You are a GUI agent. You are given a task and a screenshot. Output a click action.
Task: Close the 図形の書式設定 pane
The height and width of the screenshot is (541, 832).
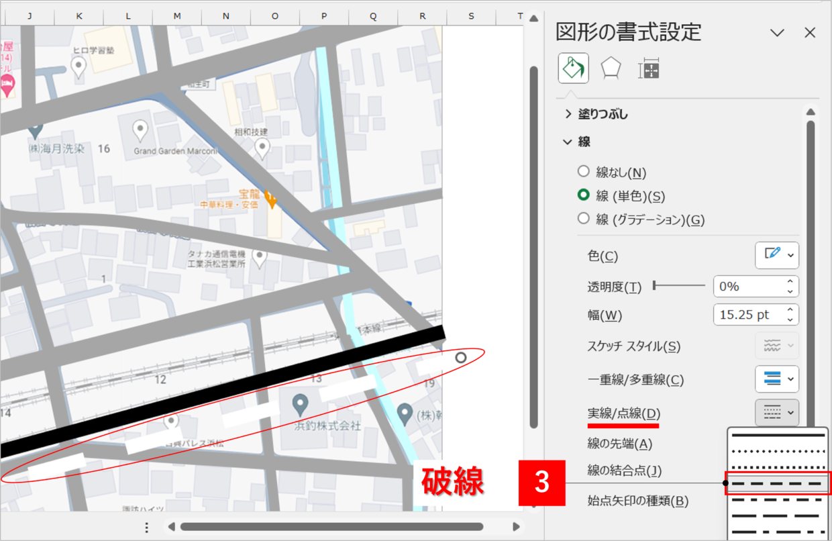point(810,32)
